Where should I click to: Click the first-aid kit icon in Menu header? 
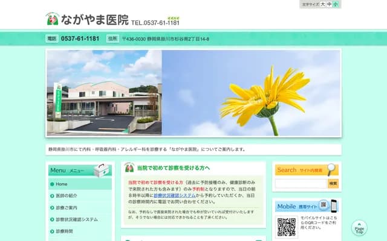102,170
